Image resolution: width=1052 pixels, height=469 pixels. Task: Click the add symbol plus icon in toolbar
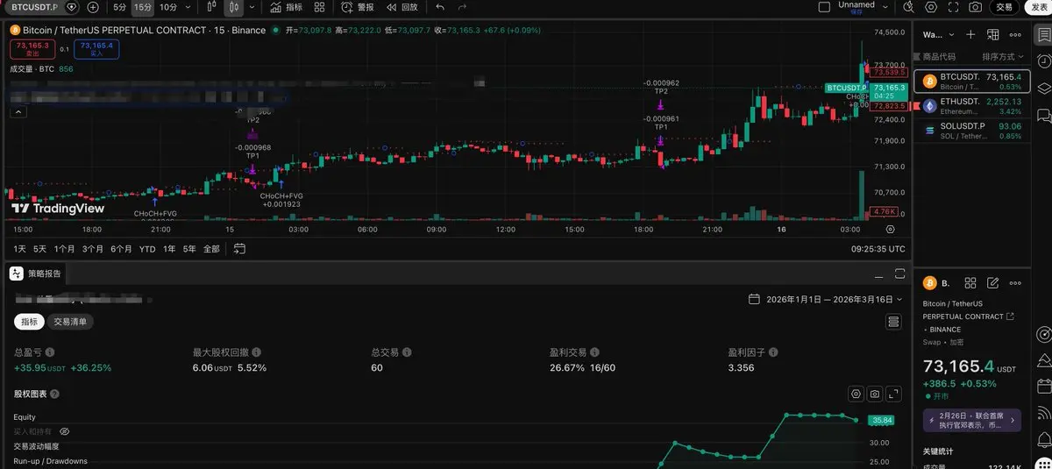93,7
